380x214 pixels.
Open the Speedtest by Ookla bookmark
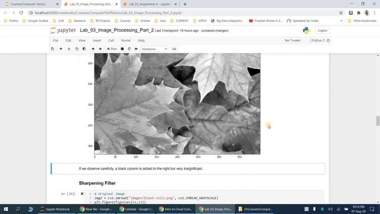(303, 21)
